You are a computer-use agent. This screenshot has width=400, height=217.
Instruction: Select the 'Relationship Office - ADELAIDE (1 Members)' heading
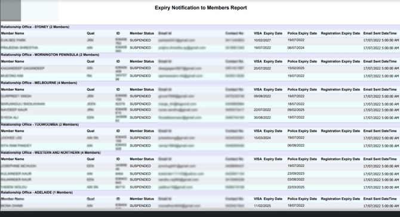pyautogui.click(x=37, y=193)
